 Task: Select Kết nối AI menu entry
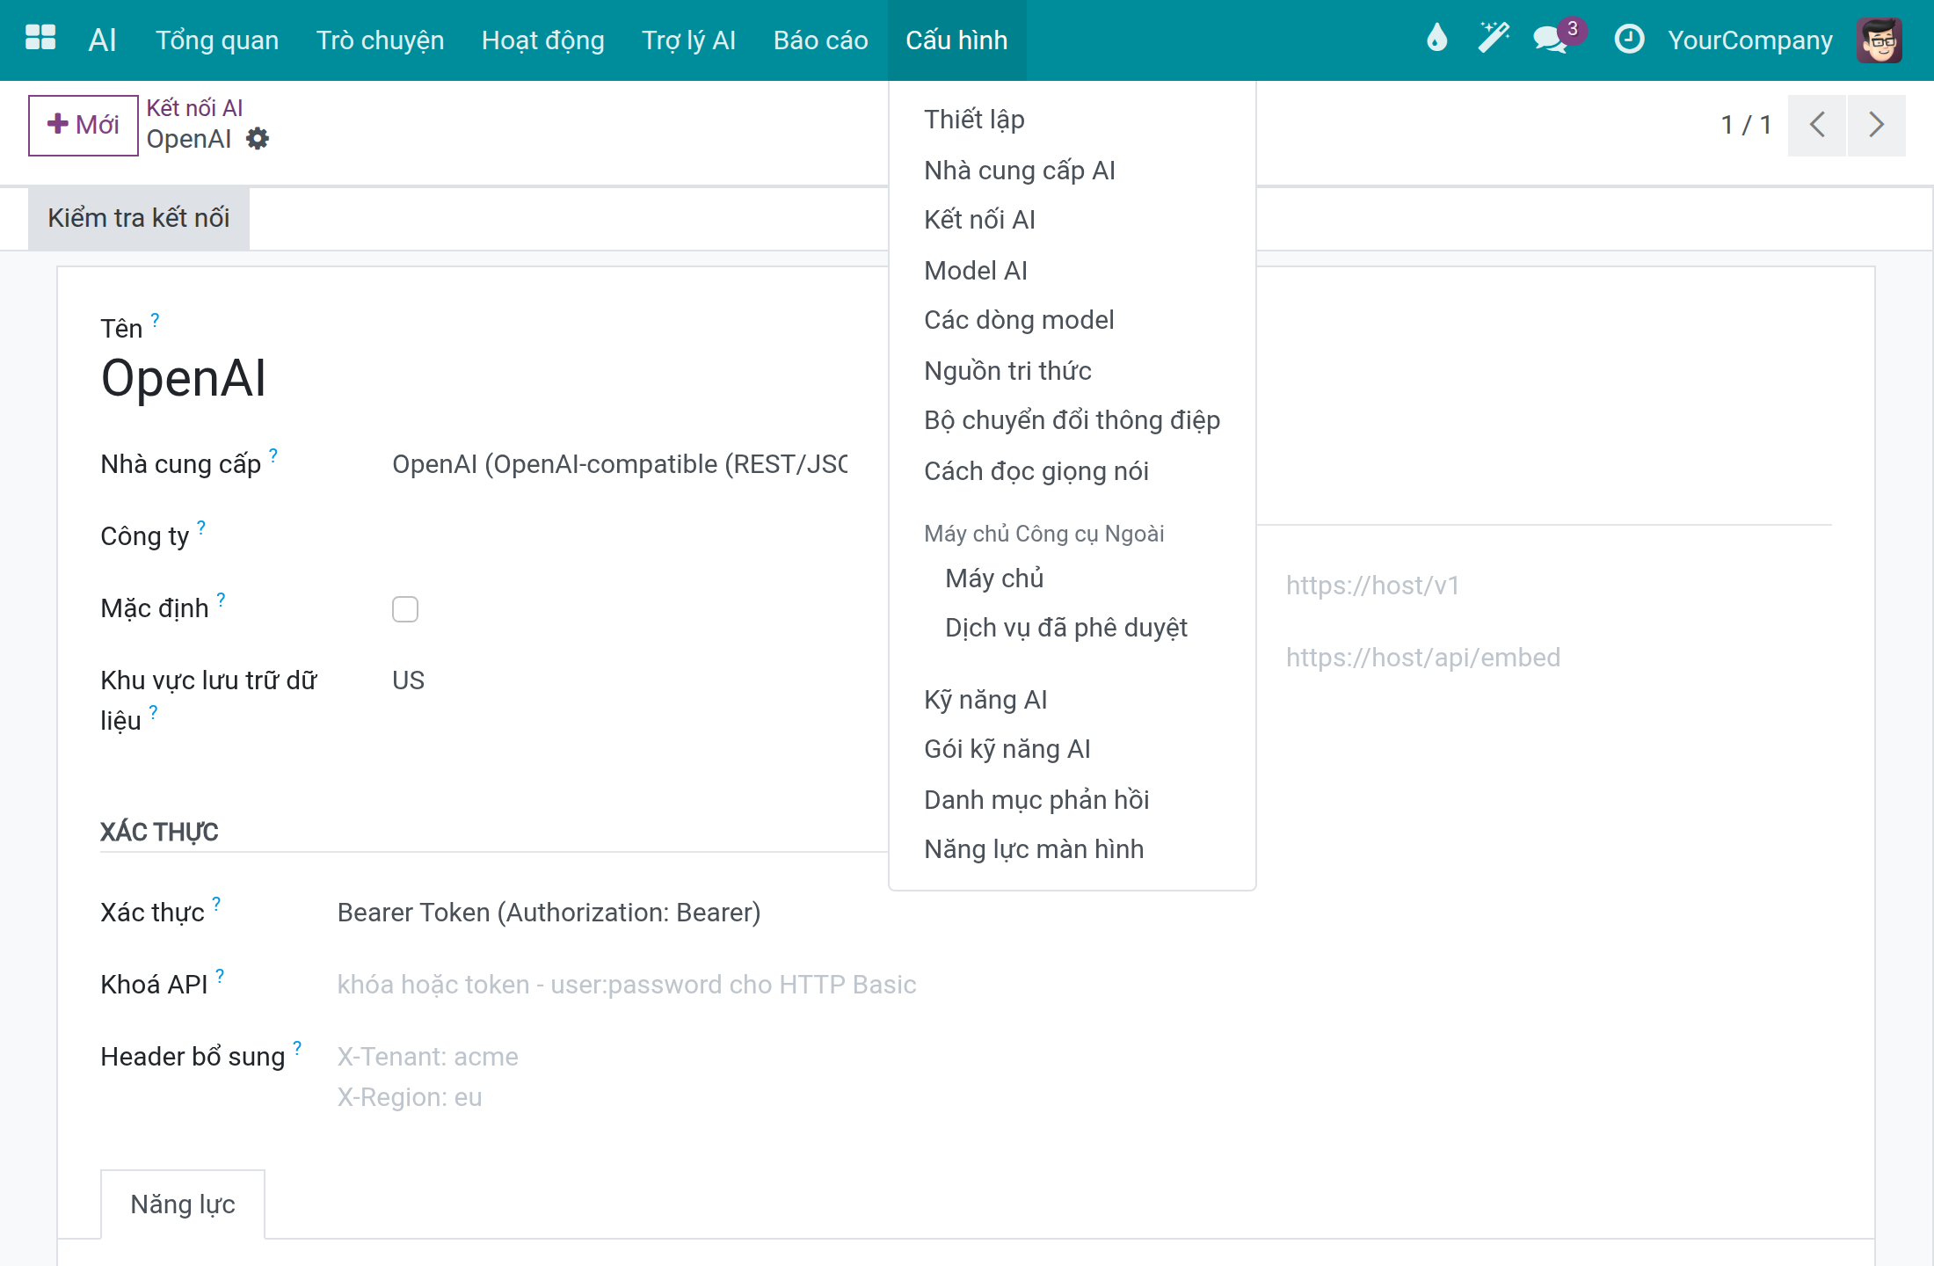(1072, 220)
